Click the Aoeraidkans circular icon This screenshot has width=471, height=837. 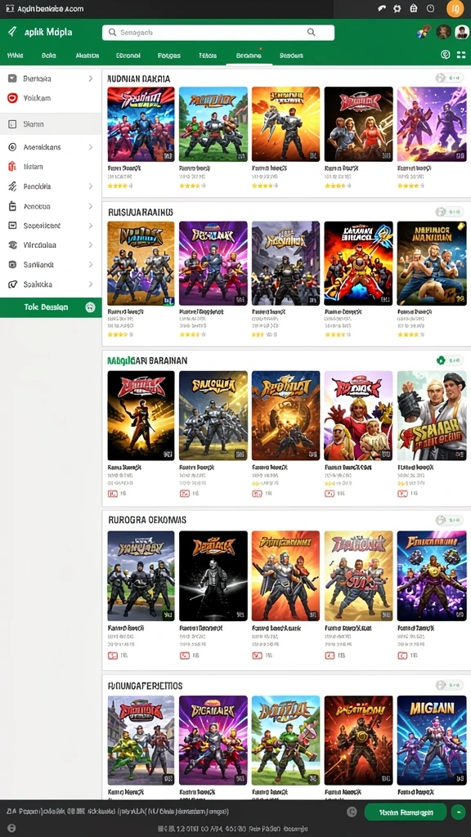(x=13, y=147)
